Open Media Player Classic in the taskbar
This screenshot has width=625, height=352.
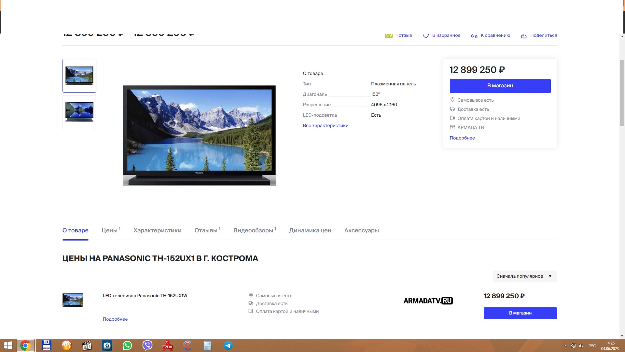coord(87,345)
